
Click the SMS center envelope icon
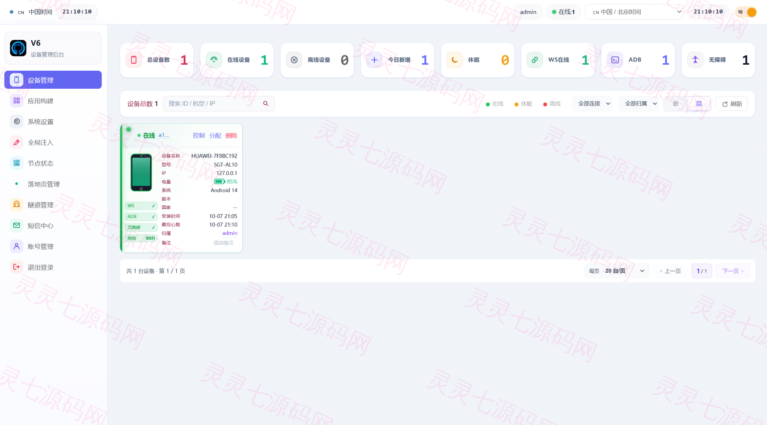(17, 226)
